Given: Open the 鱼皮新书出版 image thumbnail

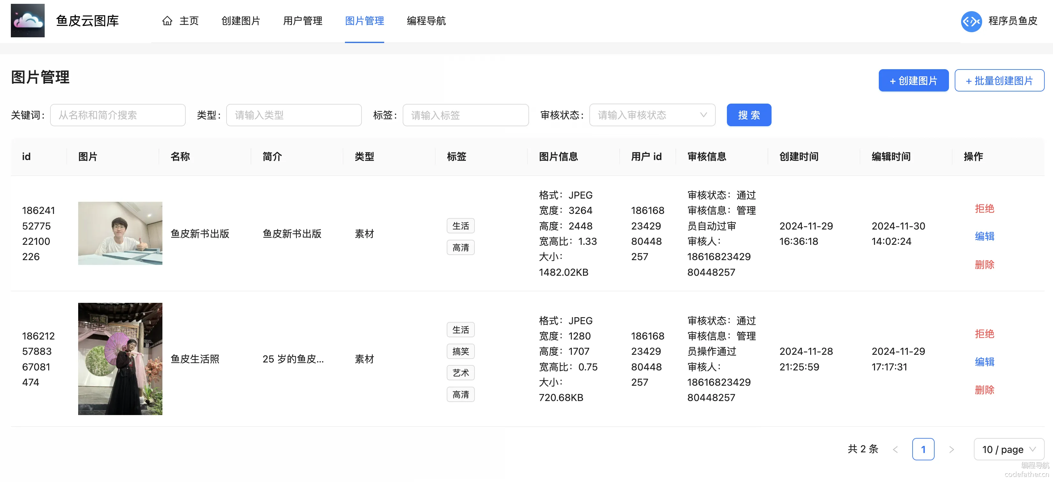Looking at the screenshot, I should point(120,233).
